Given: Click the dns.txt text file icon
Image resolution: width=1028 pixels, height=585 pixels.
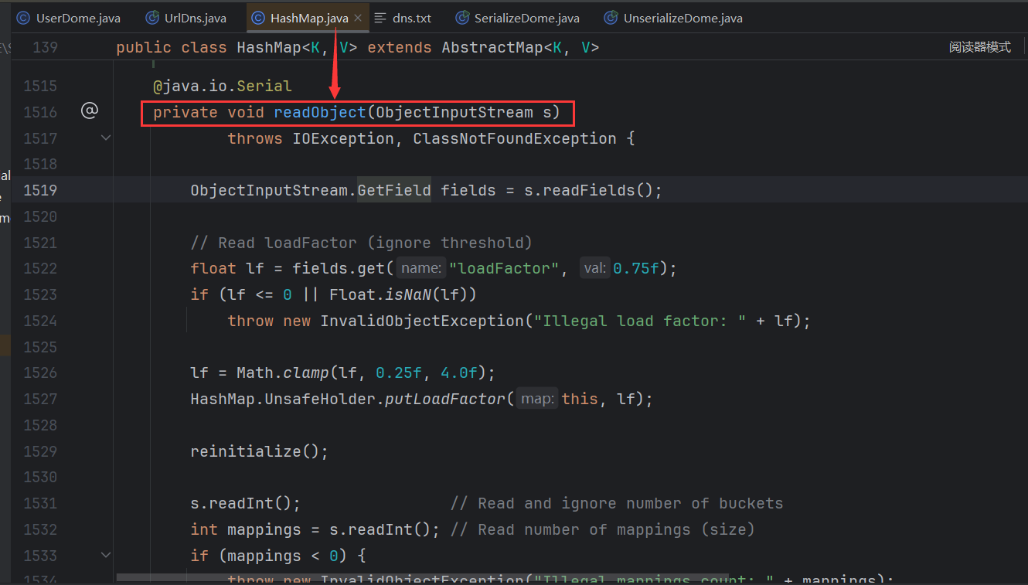Looking at the screenshot, I should coord(380,18).
